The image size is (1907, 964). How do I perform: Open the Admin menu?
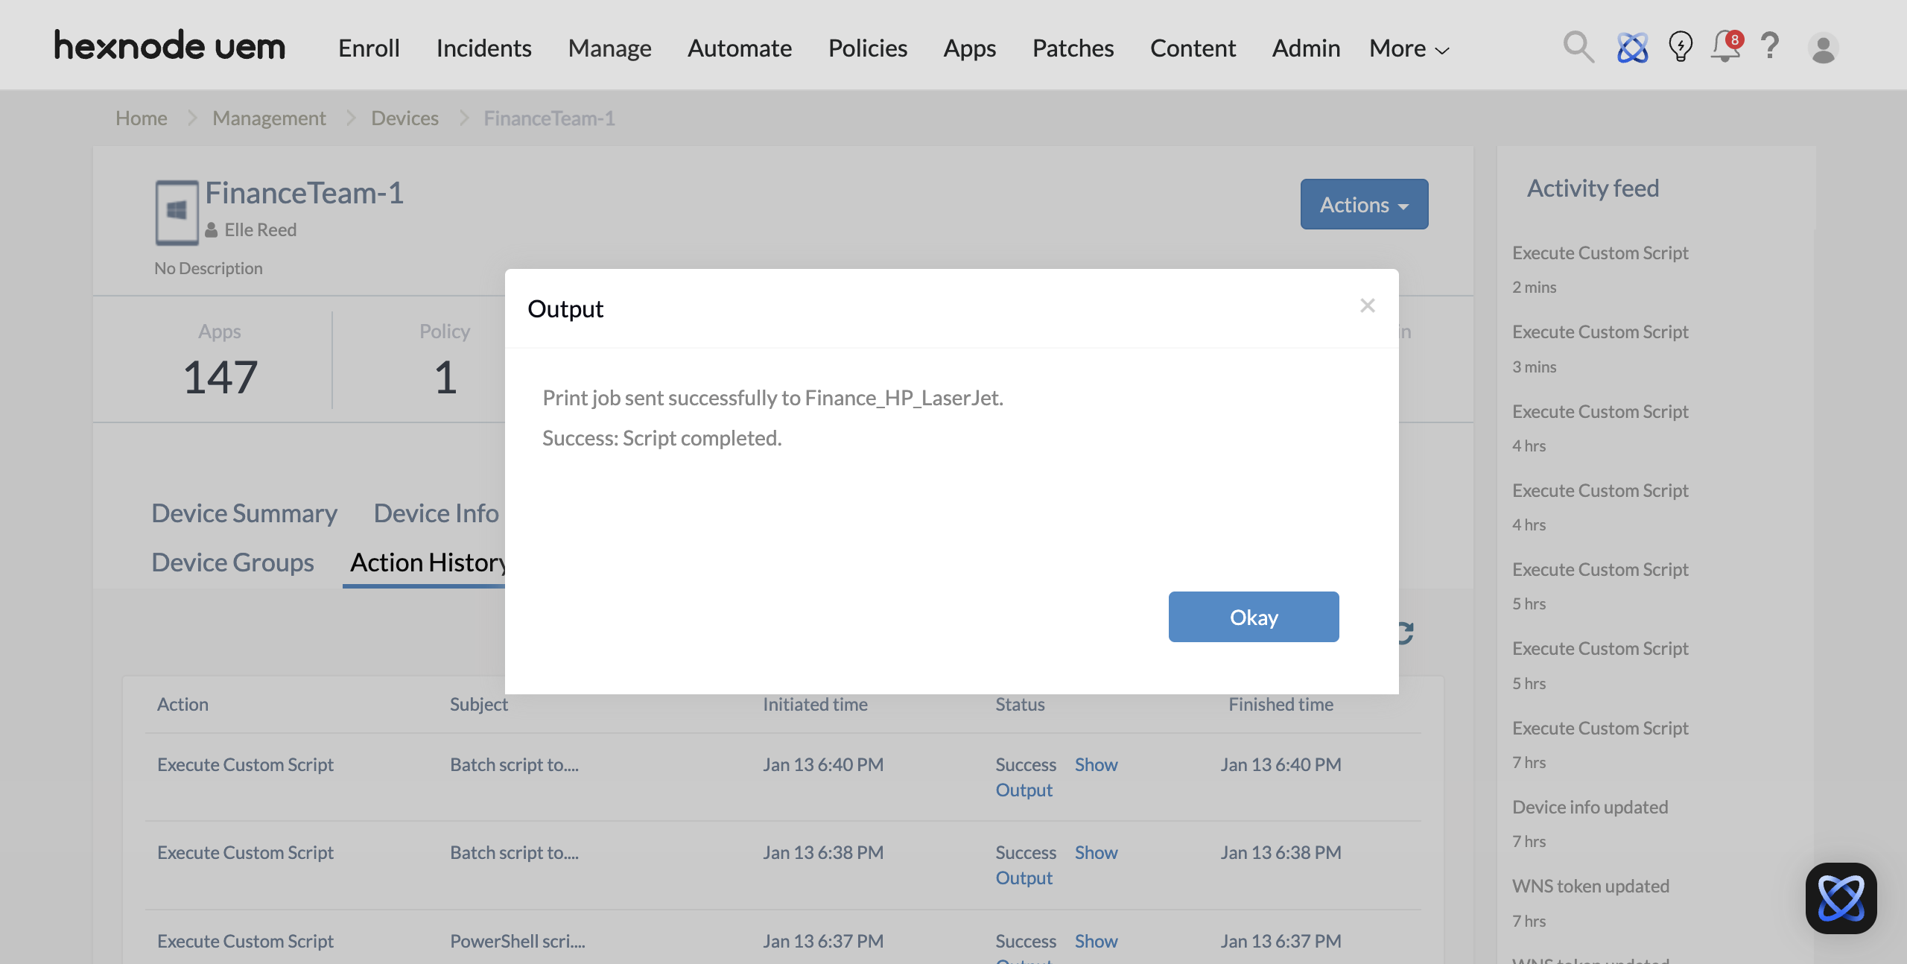pyautogui.click(x=1305, y=48)
